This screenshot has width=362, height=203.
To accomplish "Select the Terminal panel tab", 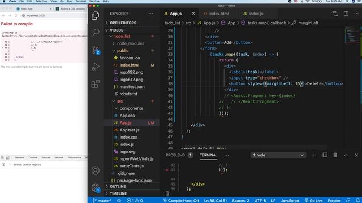I will [x=209, y=155].
